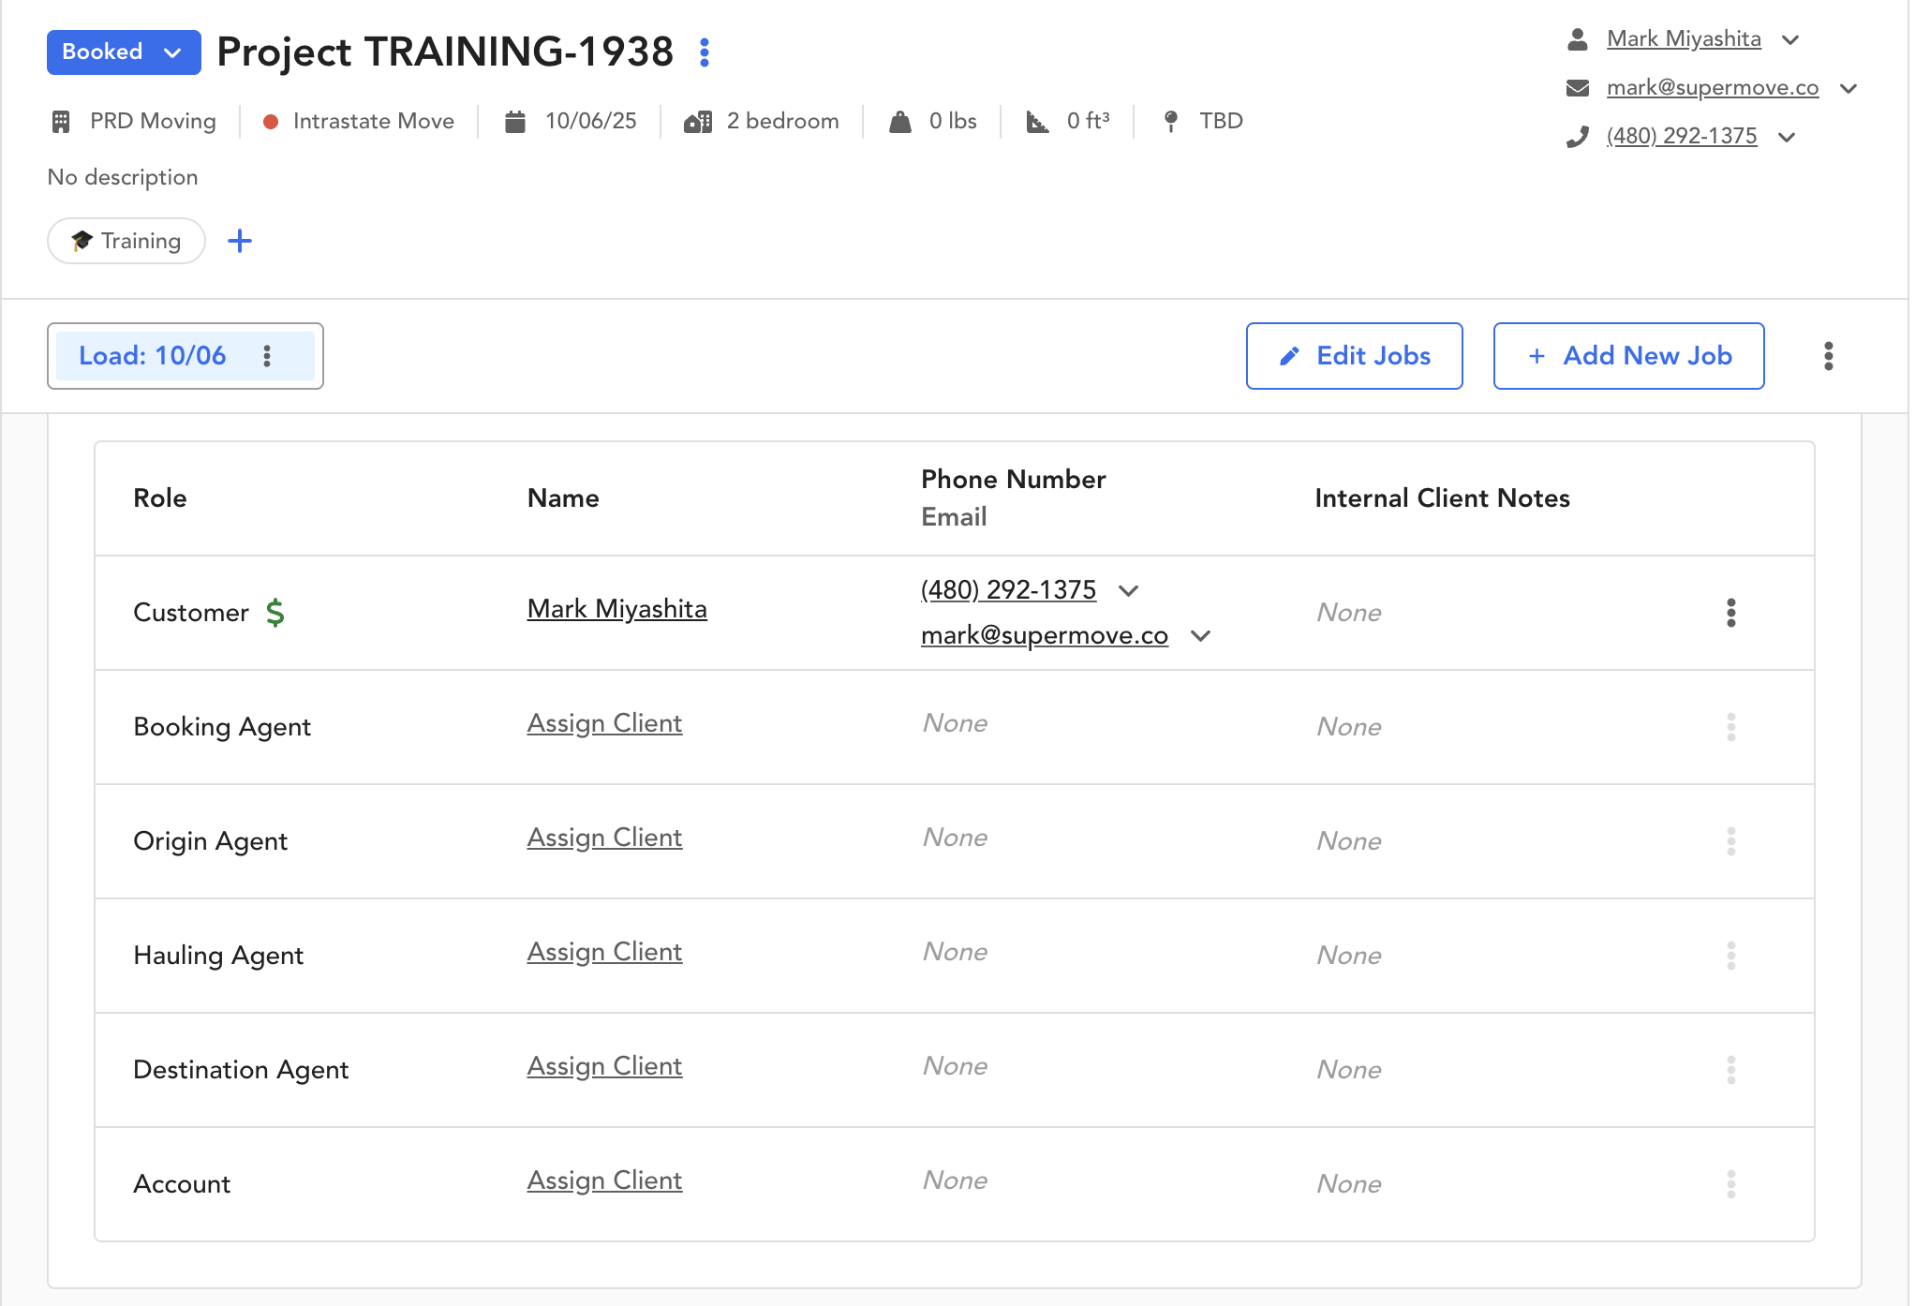Click the green dollar billing icon for Customer

coord(275,613)
